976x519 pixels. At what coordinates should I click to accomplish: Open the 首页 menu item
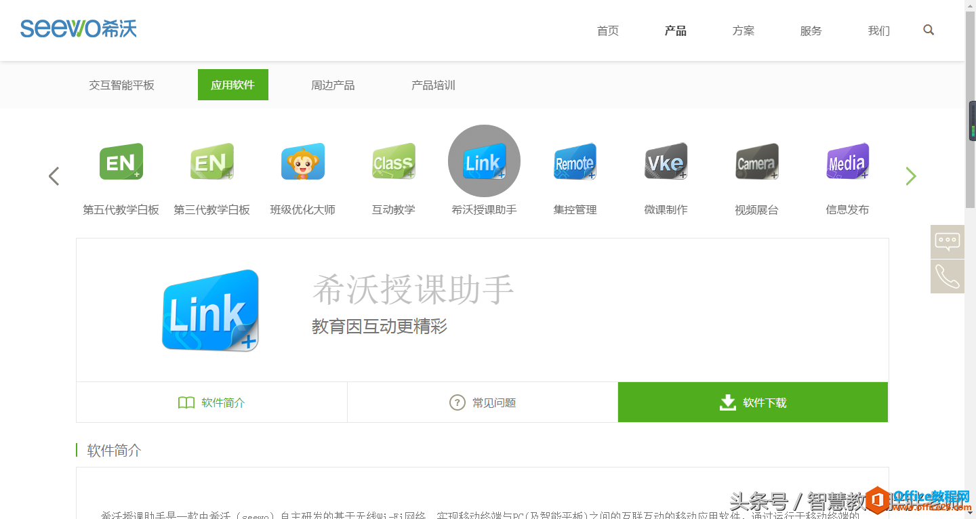click(608, 30)
